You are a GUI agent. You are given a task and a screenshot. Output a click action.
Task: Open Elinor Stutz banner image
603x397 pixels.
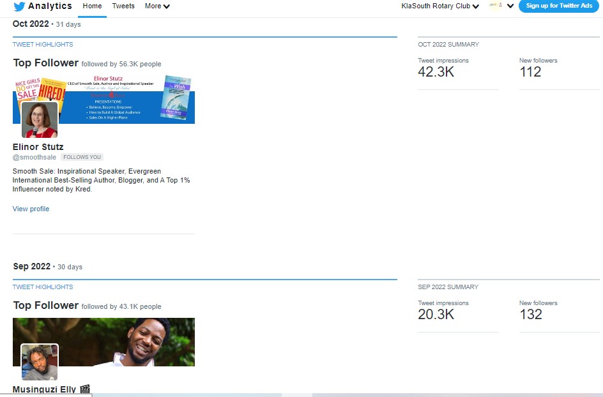(104, 99)
